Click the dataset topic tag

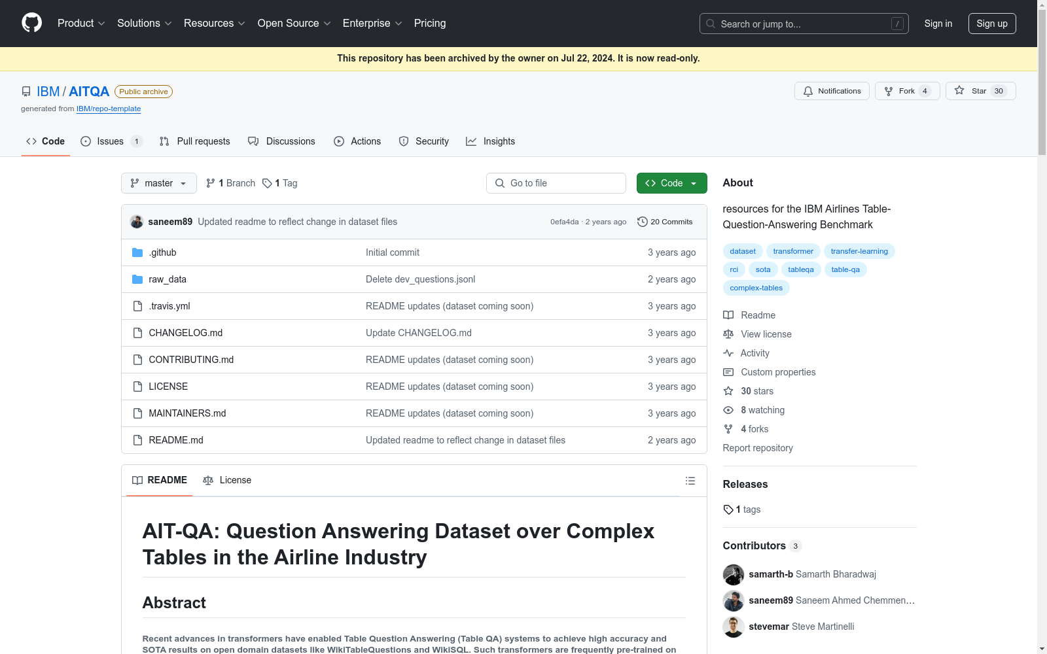click(743, 251)
